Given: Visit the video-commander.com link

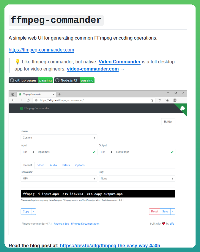Looking at the screenshot, I should 93,69.
